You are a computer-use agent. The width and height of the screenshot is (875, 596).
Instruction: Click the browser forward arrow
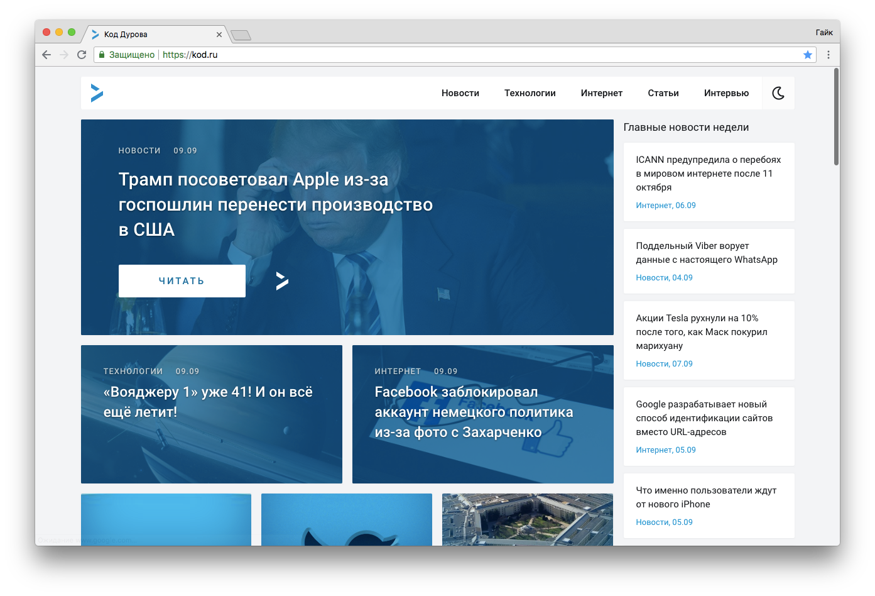[x=63, y=55]
